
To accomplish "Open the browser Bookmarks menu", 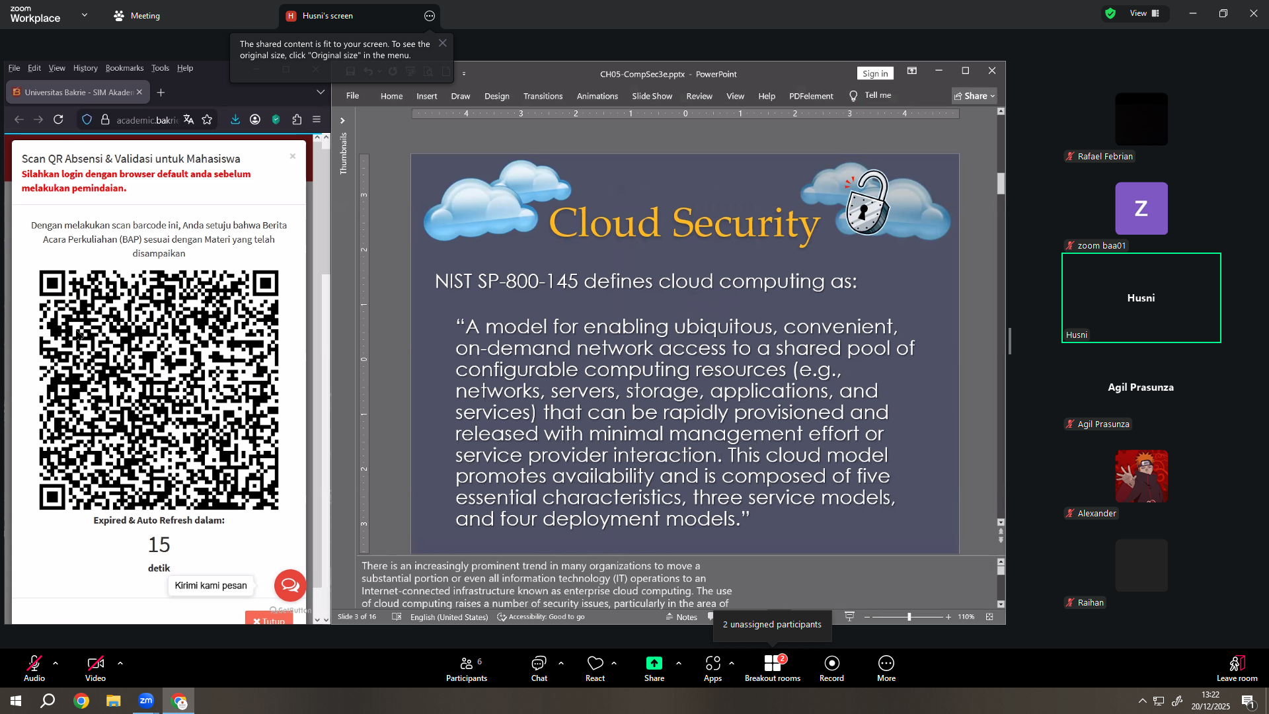I will click(x=124, y=68).
